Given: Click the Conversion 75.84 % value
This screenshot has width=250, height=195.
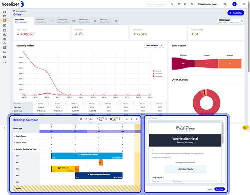Looking at the screenshot, I should coord(140,34).
